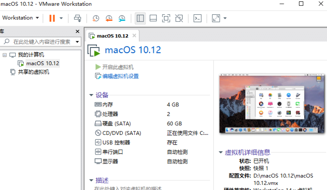Collapse the 设备 section
This screenshot has height=190, width=327.
[91, 95]
